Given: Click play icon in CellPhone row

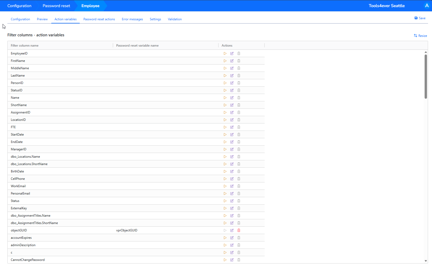Looking at the screenshot, I should (225, 179).
